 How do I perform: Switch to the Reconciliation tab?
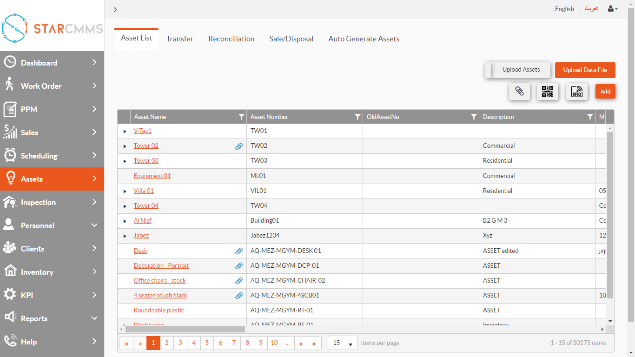point(231,39)
